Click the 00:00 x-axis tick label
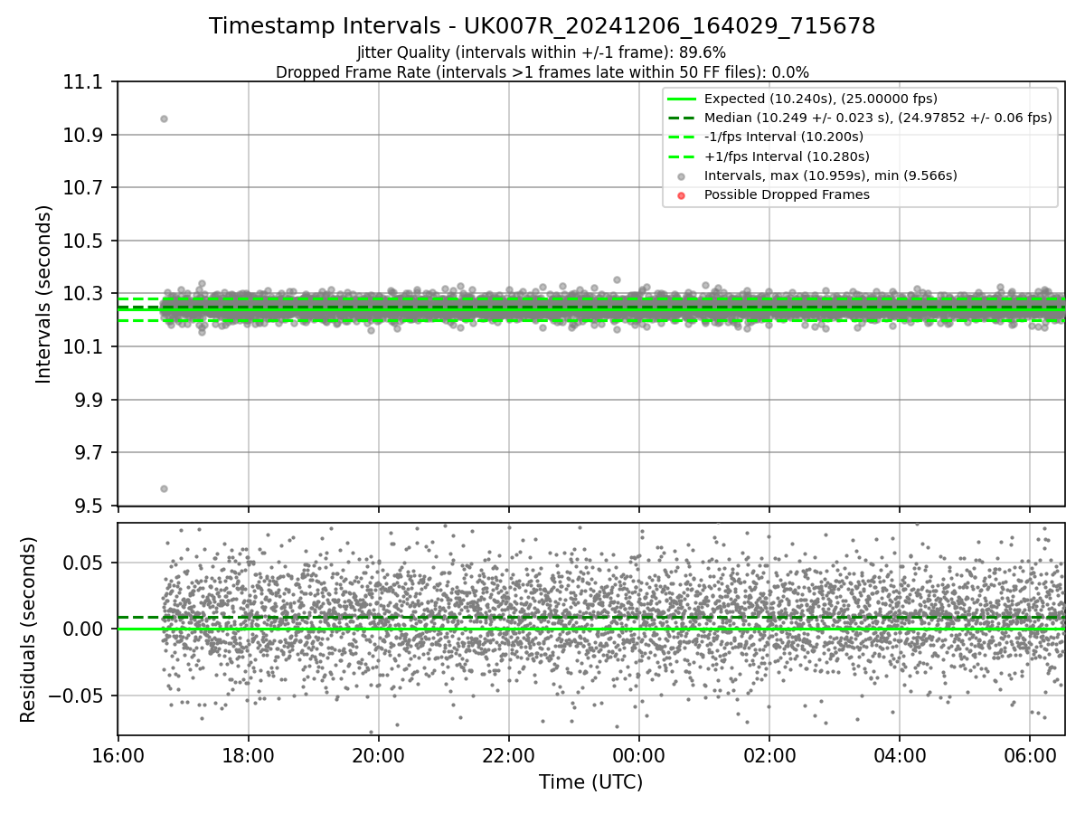The width and height of the screenshot is (1085, 814). [x=638, y=755]
